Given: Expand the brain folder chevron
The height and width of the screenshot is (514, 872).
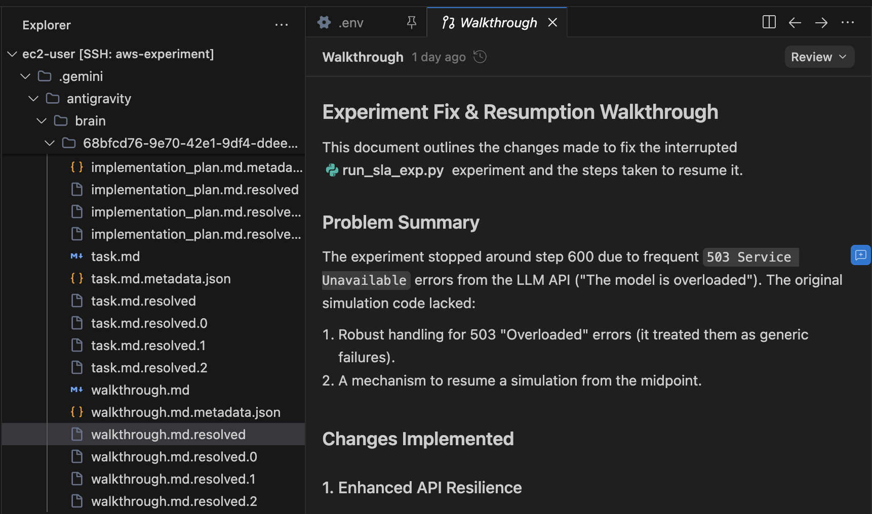Looking at the screenshot, I should [41, 120].
